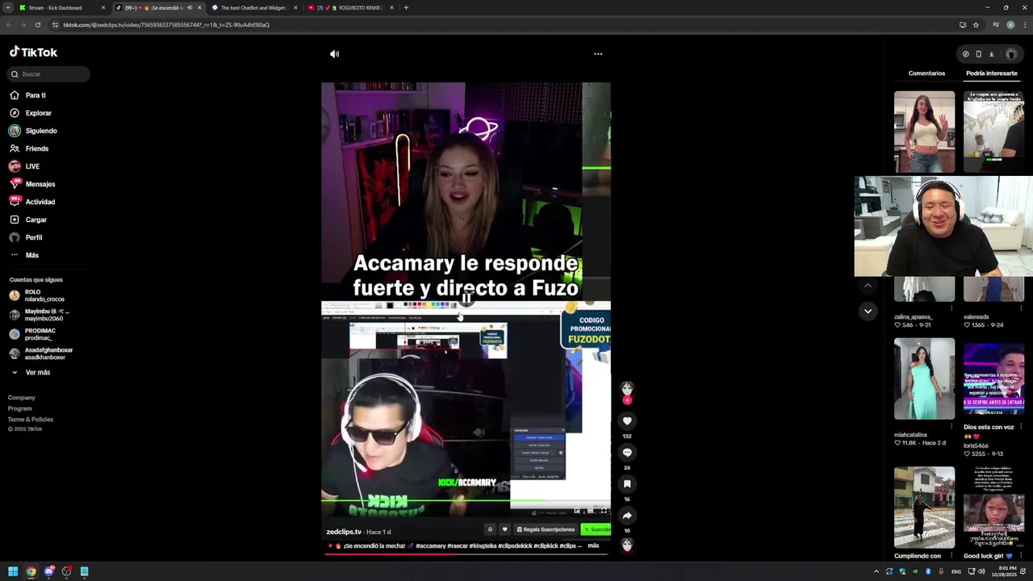Open the three-dot video options menu

point(598,54)
